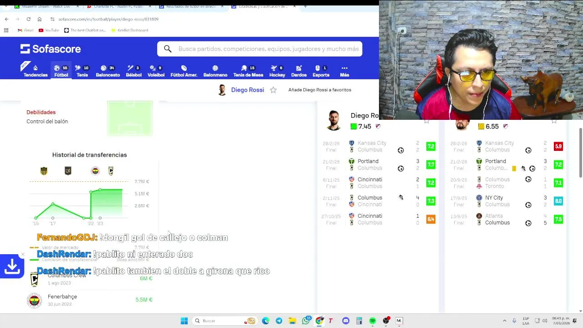Click the Sofascore logo
Image resolution: width=583 pixels, height=328 pixels.
coord(51,49)
